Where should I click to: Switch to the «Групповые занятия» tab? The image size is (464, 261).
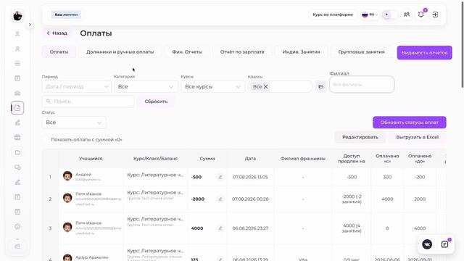pos(361,51)
